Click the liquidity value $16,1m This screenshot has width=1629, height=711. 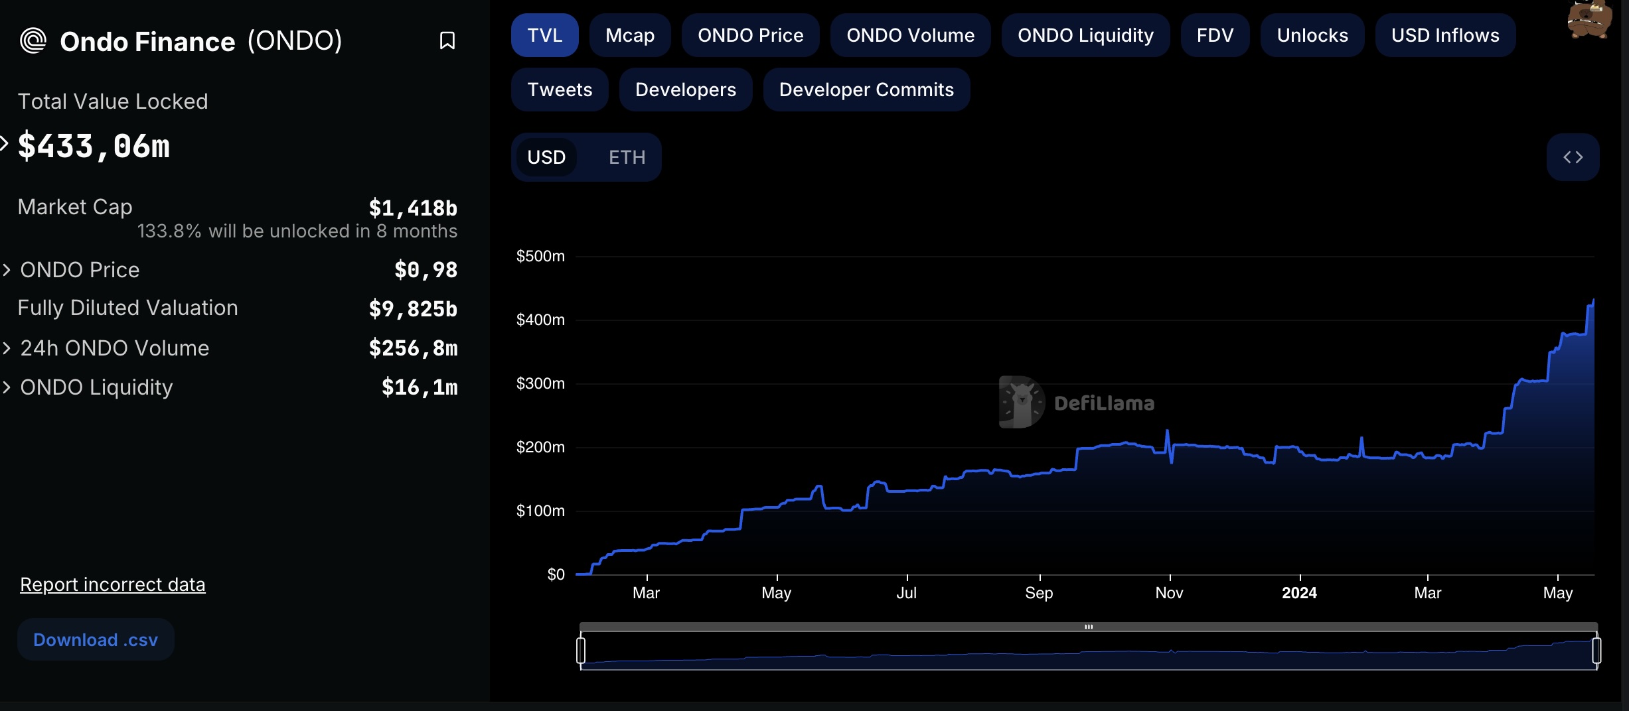point(420,387)
